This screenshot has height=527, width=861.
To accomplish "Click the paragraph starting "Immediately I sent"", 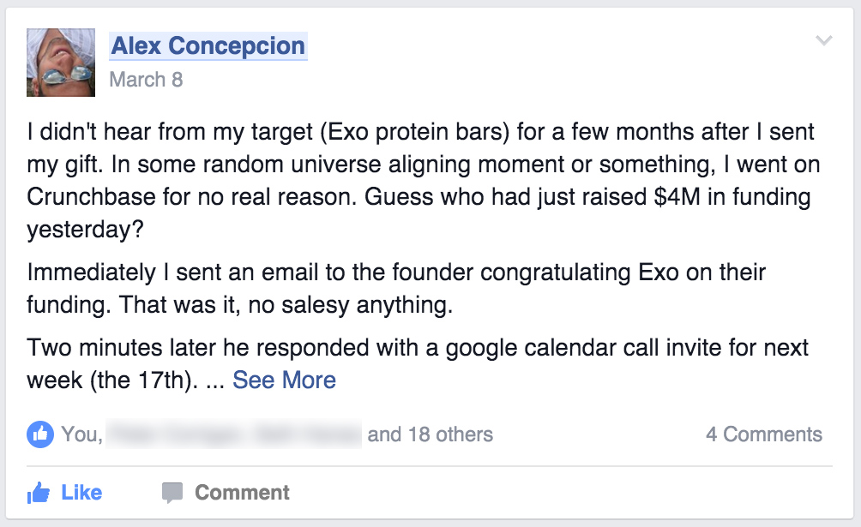I will [396, 288].
